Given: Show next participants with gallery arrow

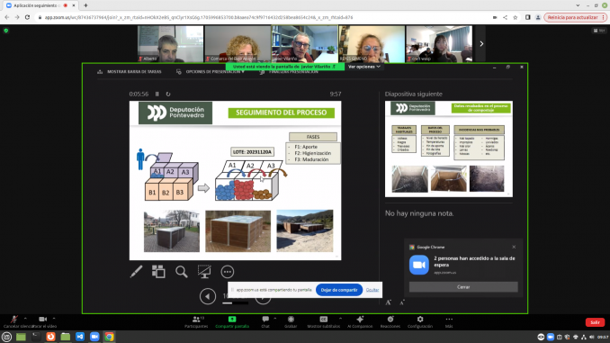Looking at the screenshot, I should (x=481, y=43).
